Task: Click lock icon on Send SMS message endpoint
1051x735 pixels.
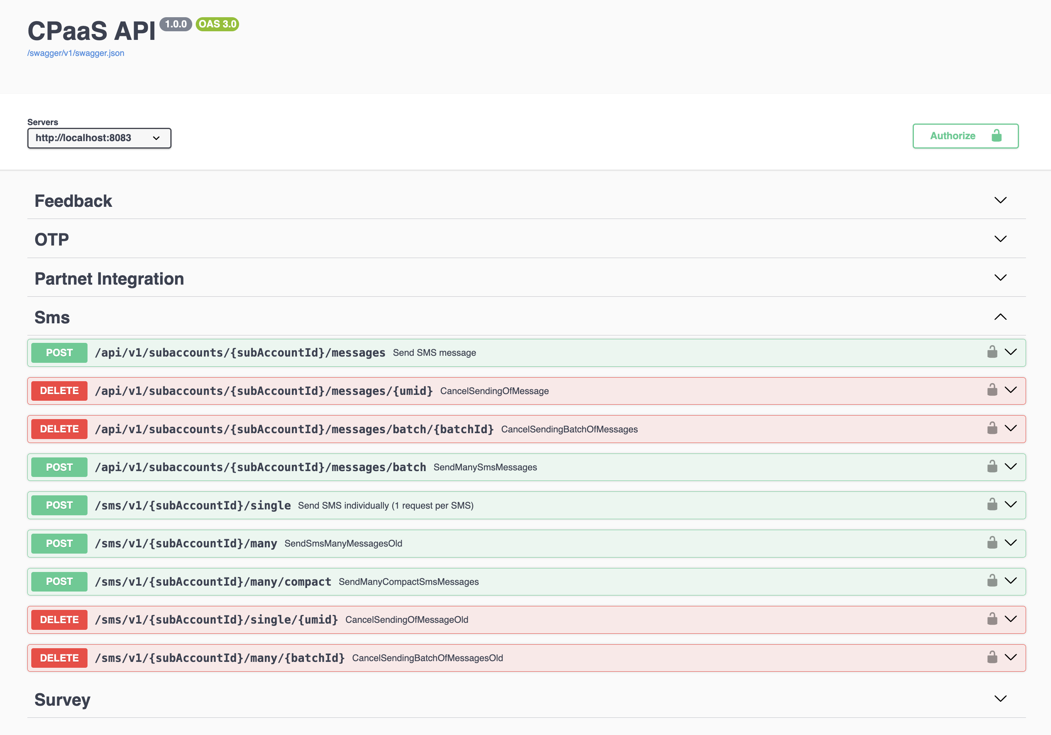Action: (992, 352)
